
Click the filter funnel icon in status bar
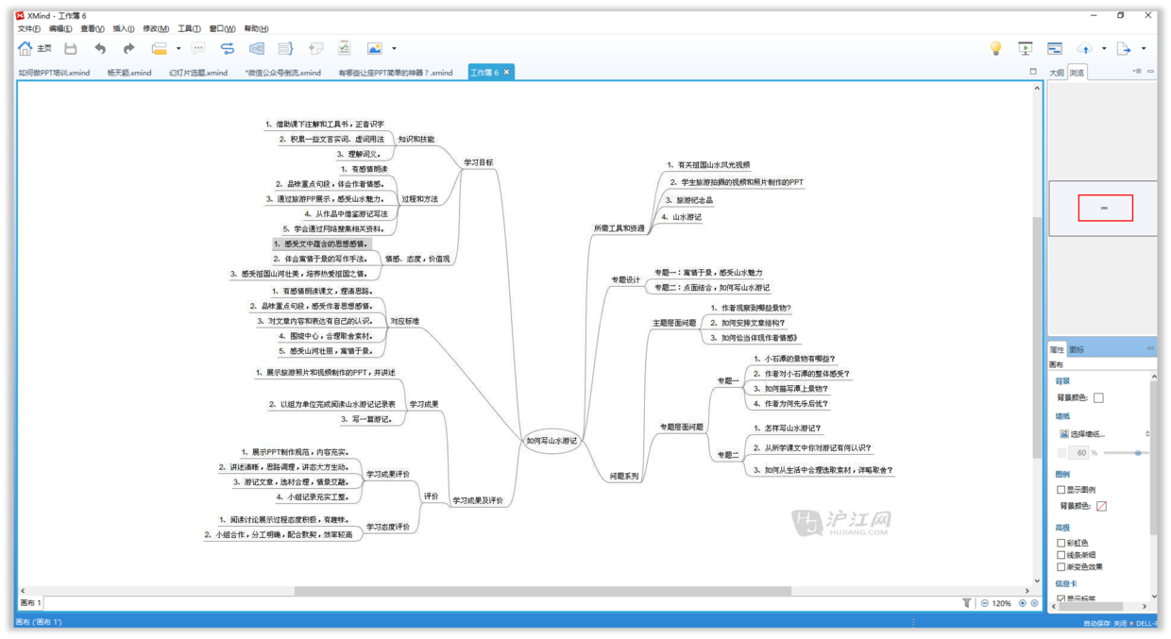[966, 603]
